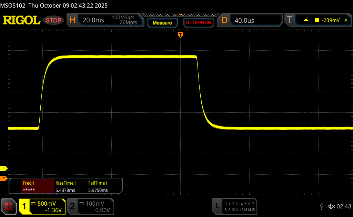Open the red grid function menu icon

[x=9, y=206]
